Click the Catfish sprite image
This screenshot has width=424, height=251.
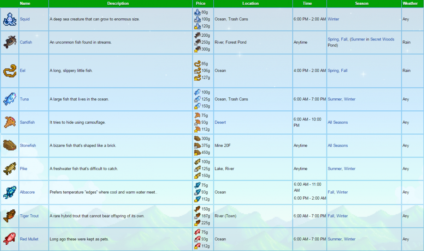pyautogui.click(x=10, y=42)
